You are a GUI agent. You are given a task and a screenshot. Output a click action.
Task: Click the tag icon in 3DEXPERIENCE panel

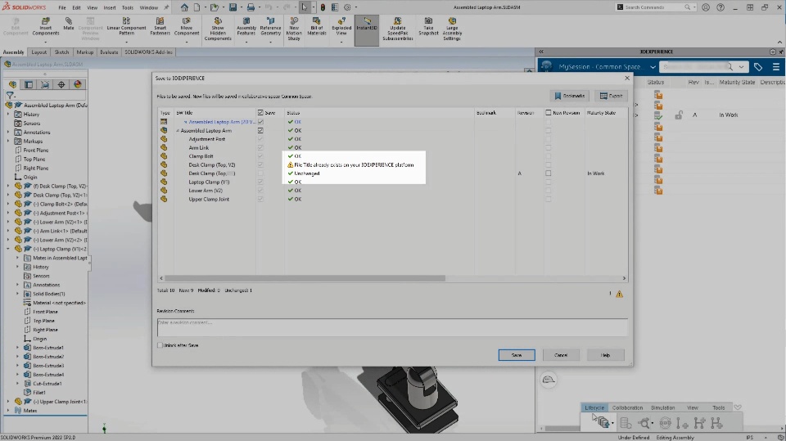[x=758, y=66]
